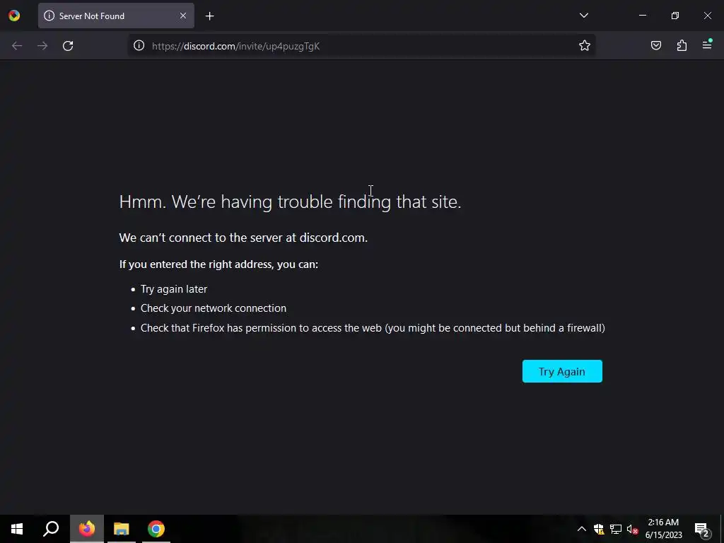
Task: Show site information icon in address bar
Action: (x=139, y=45)
